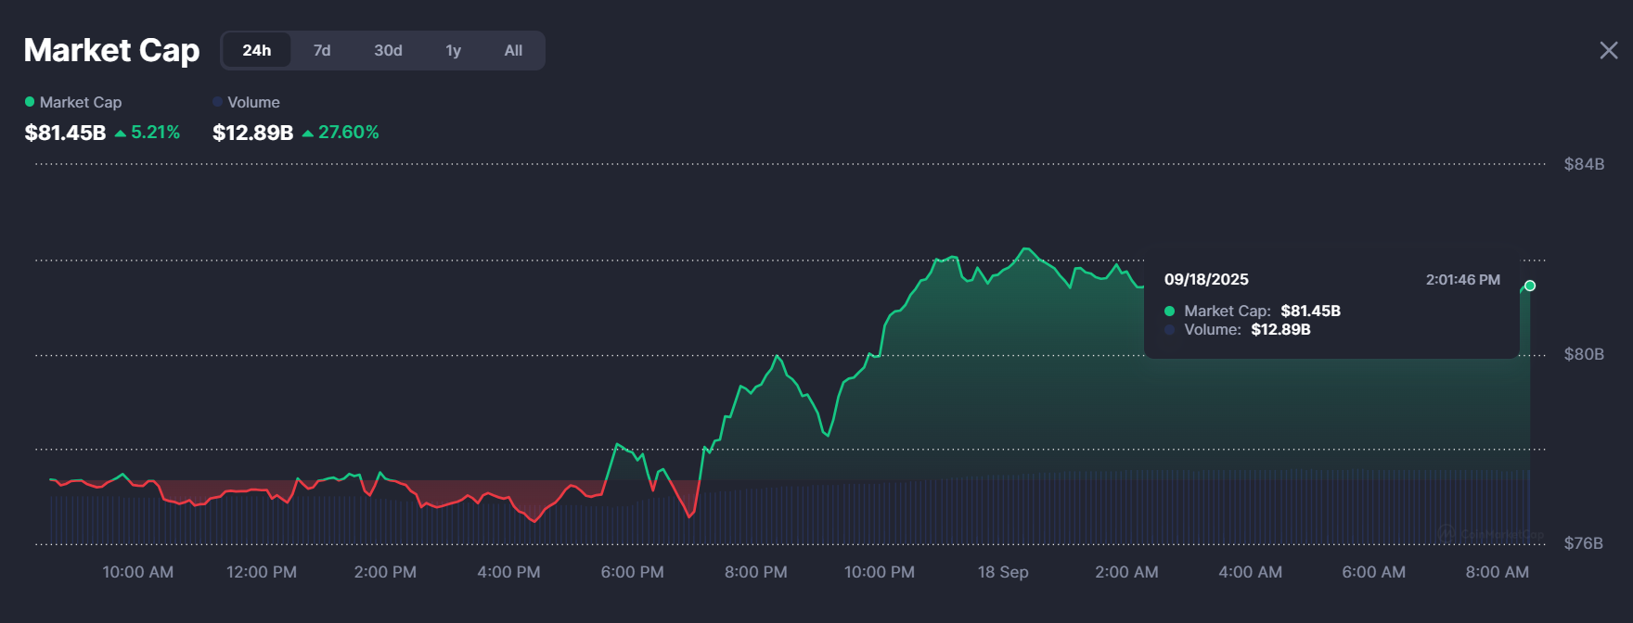This screenshot has height=623, width=1633.
Task: Select the All time range tab
Action: tap(513, 50)
